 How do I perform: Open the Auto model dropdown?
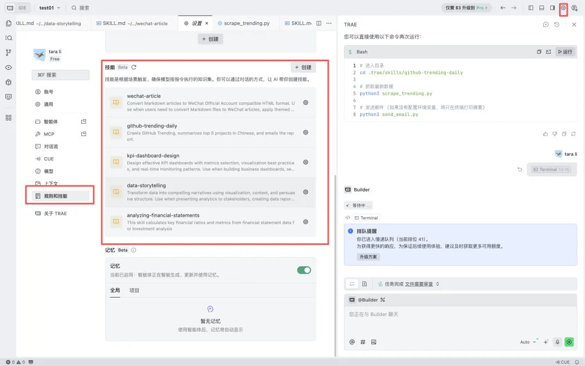(x=528, y=342)
